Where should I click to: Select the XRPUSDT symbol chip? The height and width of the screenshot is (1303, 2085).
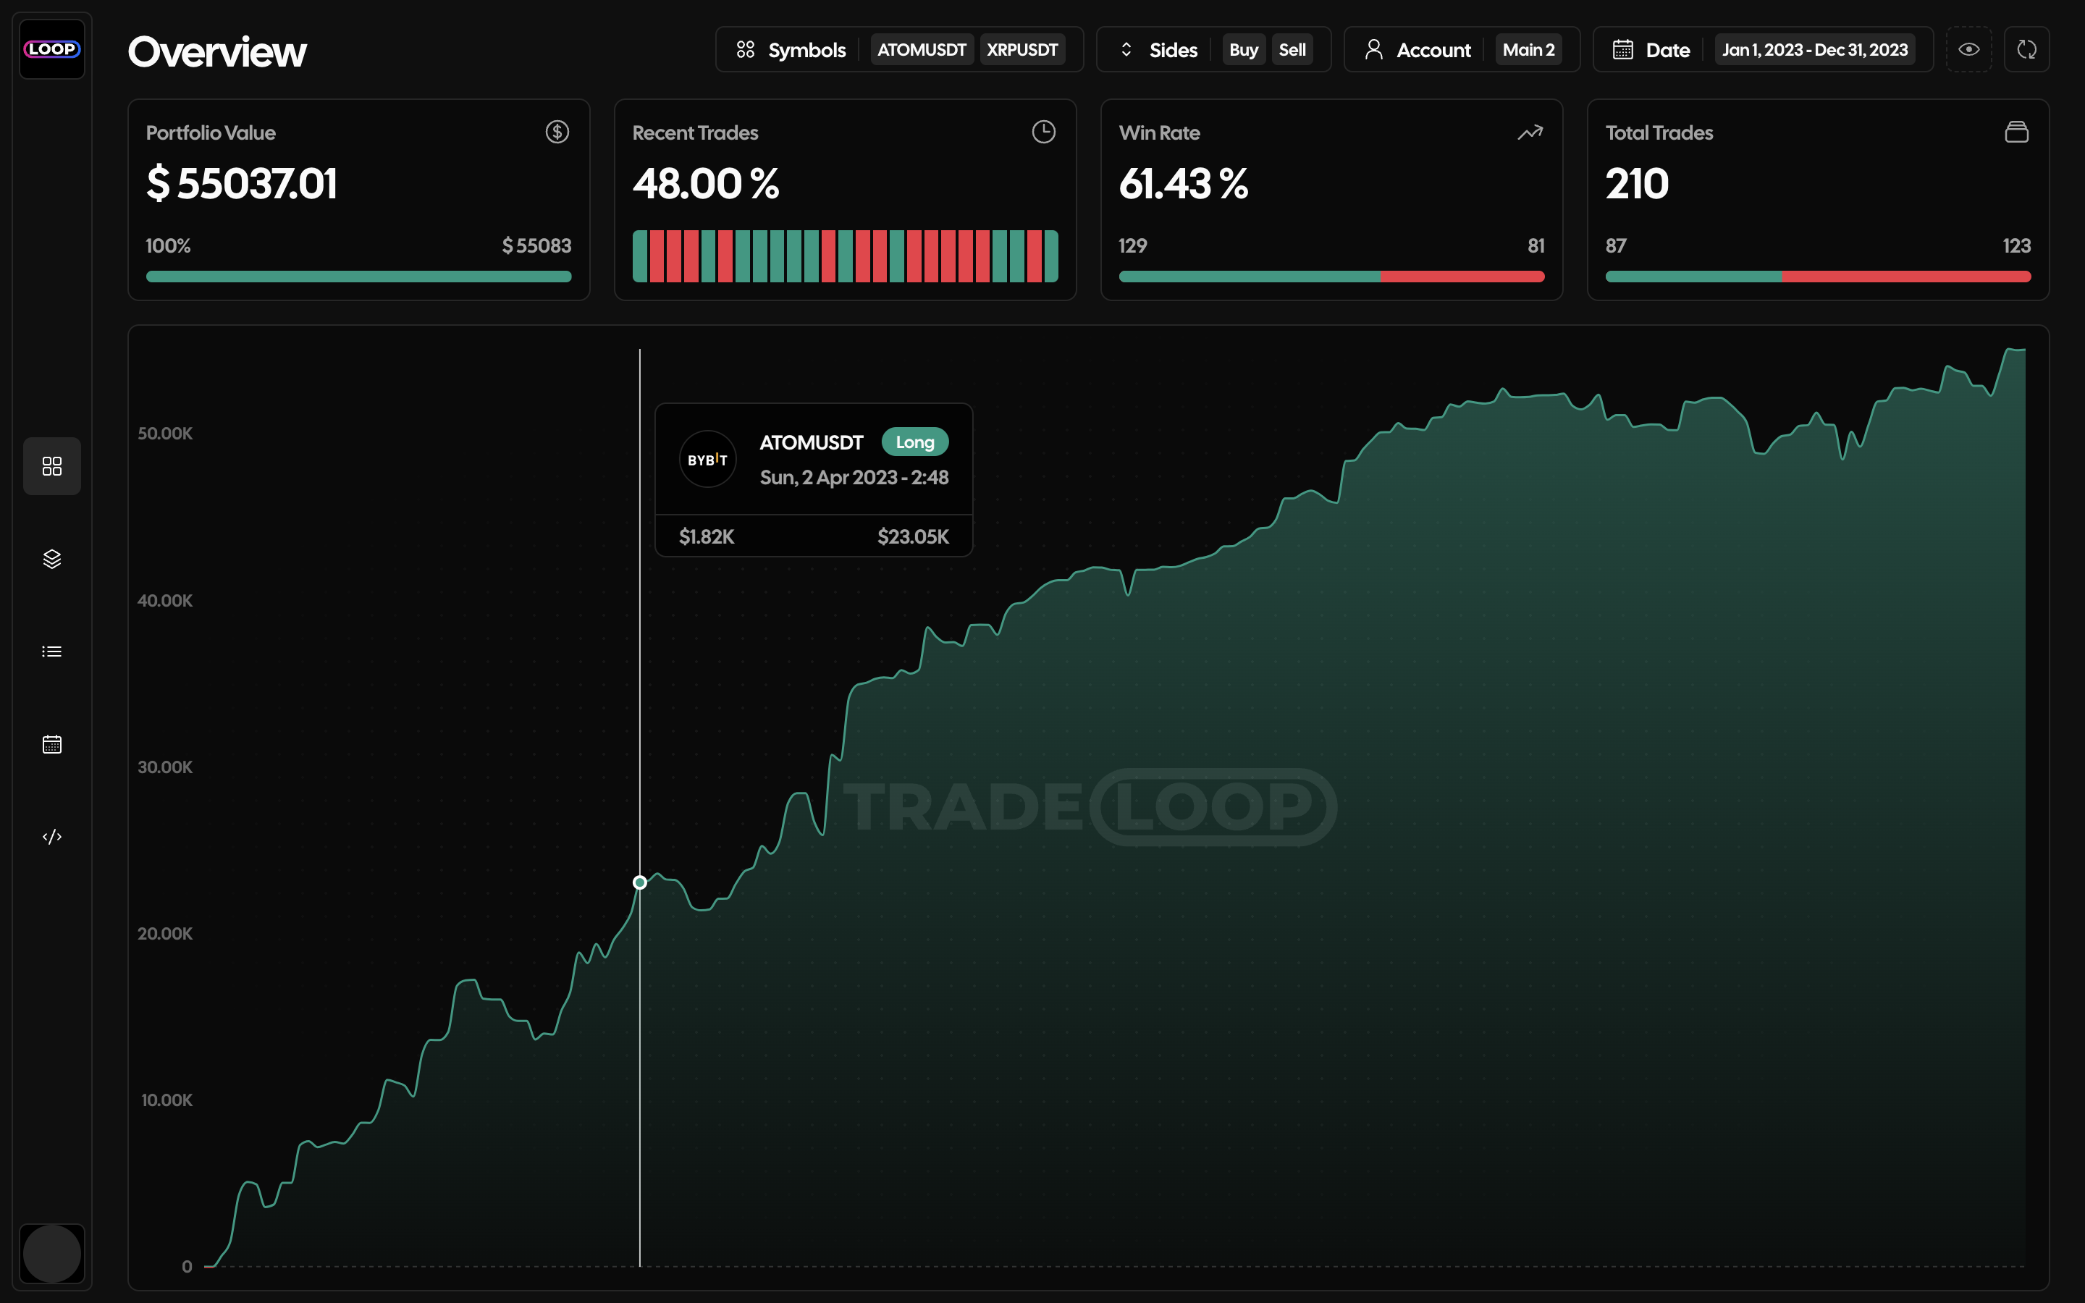(x=1022, y=50)
